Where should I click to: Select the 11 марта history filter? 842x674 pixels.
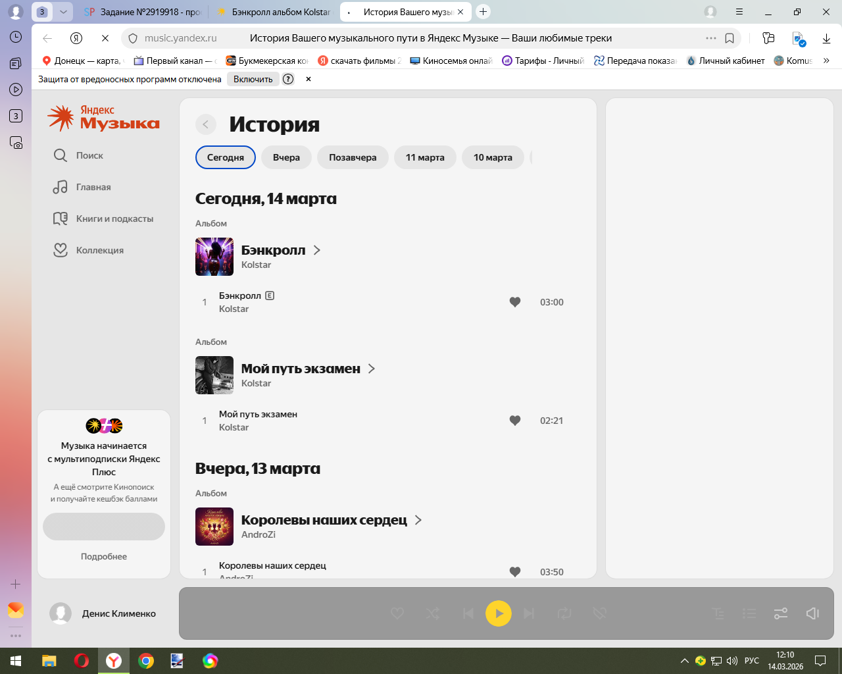point(425,157)
